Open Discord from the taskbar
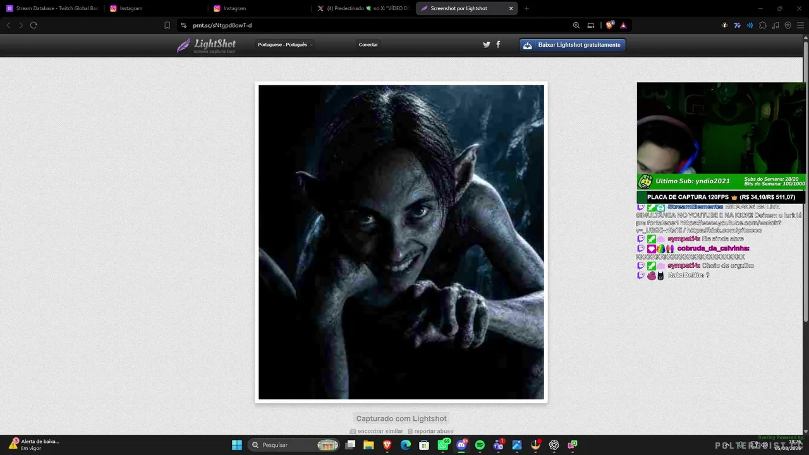Viewport: 809px width, 455px height. tap(461, 445)
